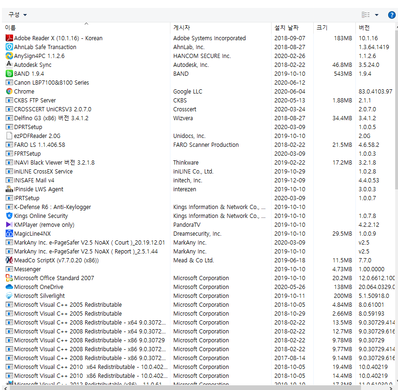The height and width of the screenshot is (390, 398).
Task: Click the version value 4.2.2.12
Action: coord(369,224)
